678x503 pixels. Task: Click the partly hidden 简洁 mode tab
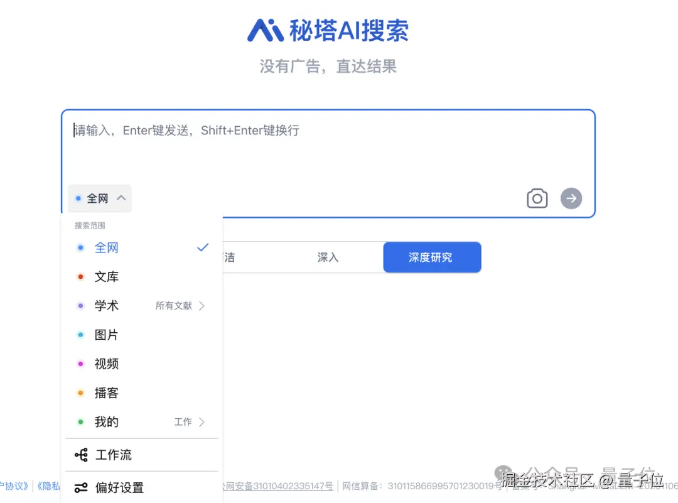[x=229, y=257]
